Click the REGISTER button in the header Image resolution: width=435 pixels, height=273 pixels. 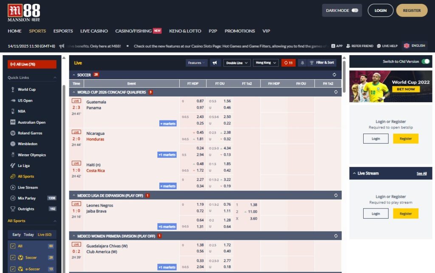click(x=411, y=10)
